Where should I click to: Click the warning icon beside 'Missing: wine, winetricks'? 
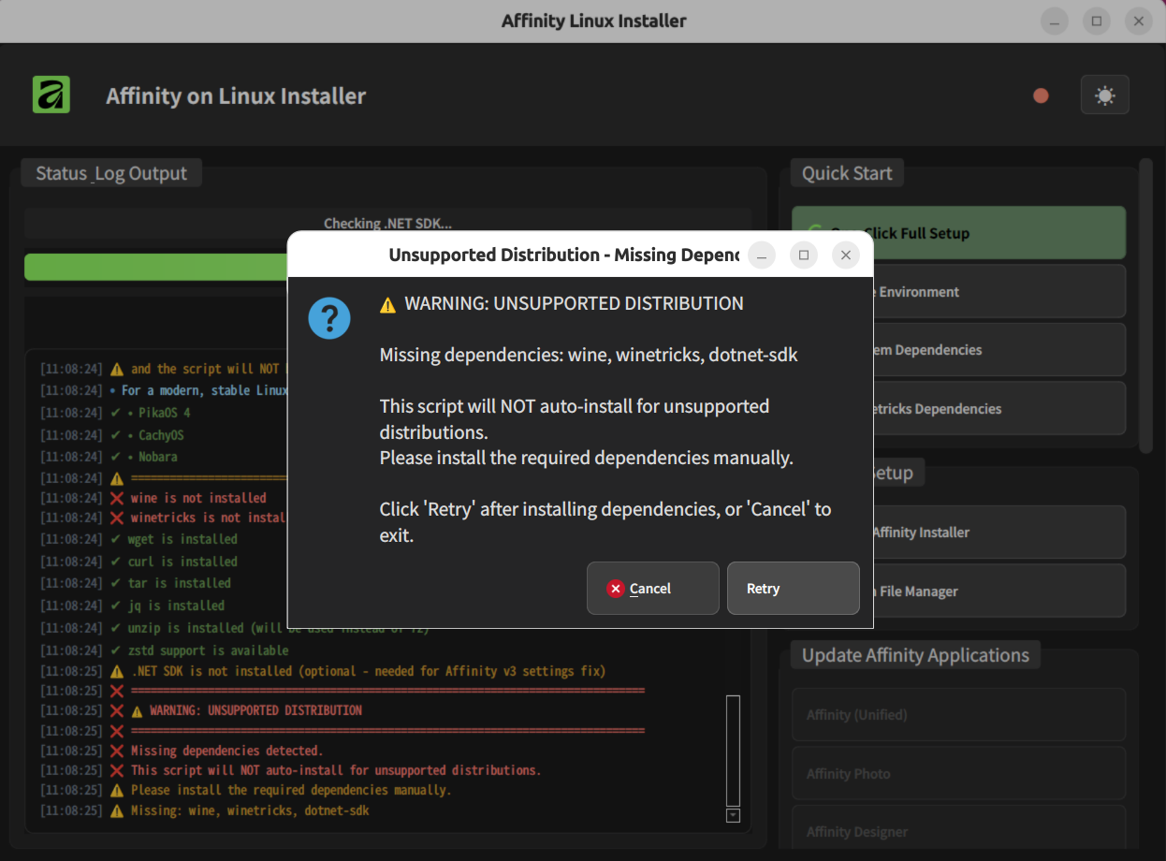click(x=117, y=810)
